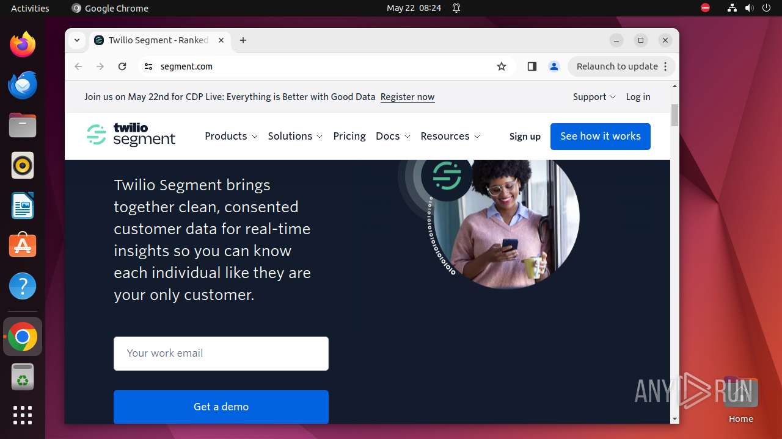The image size is (782, 439).
Task: Toggle the Chrome side panel icon
Action: 532,66
